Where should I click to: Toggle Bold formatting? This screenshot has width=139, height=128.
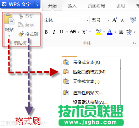coord(46,32)
